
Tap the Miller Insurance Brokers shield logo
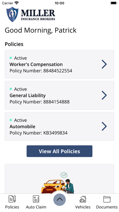pyautogui.click(x=12, y=14)
